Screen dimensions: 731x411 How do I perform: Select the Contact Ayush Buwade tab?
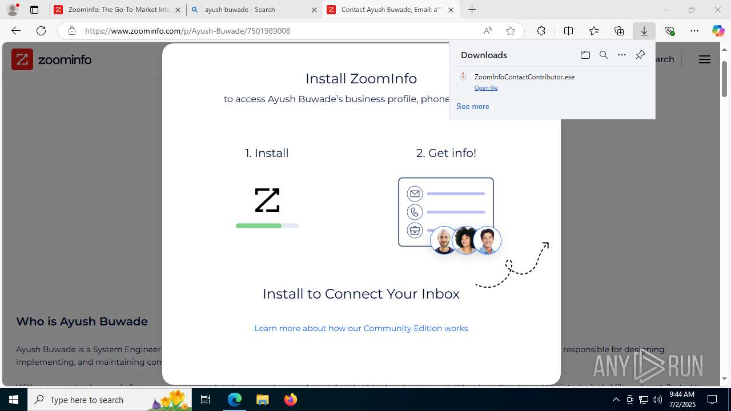click(x=391, y=10)
